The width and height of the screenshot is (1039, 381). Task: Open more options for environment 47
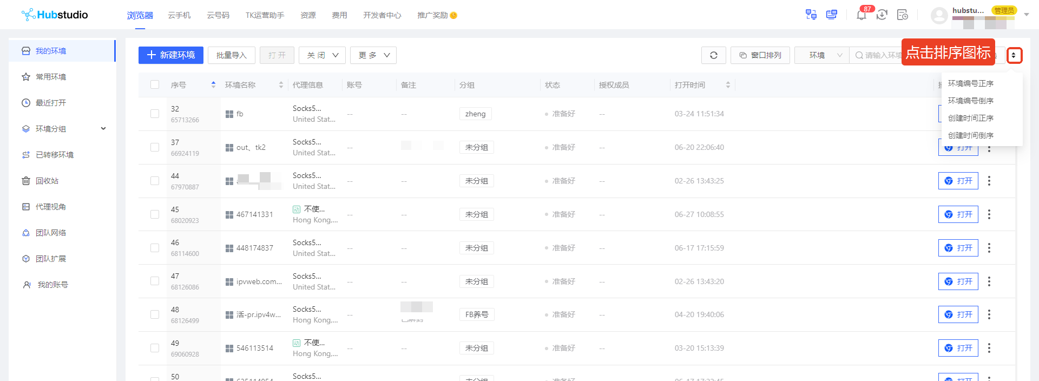click(989, 281)
